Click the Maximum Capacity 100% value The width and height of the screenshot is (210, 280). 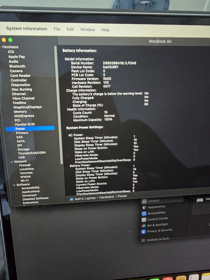[x=108, y=119]
